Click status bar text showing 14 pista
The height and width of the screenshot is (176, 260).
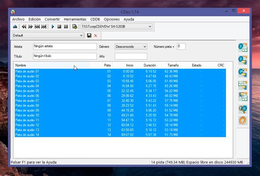click(x=197, y=162)
